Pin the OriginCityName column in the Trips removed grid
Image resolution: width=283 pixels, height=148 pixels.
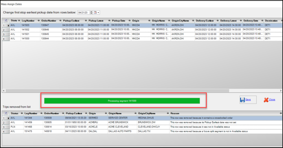tap(168, 113)
